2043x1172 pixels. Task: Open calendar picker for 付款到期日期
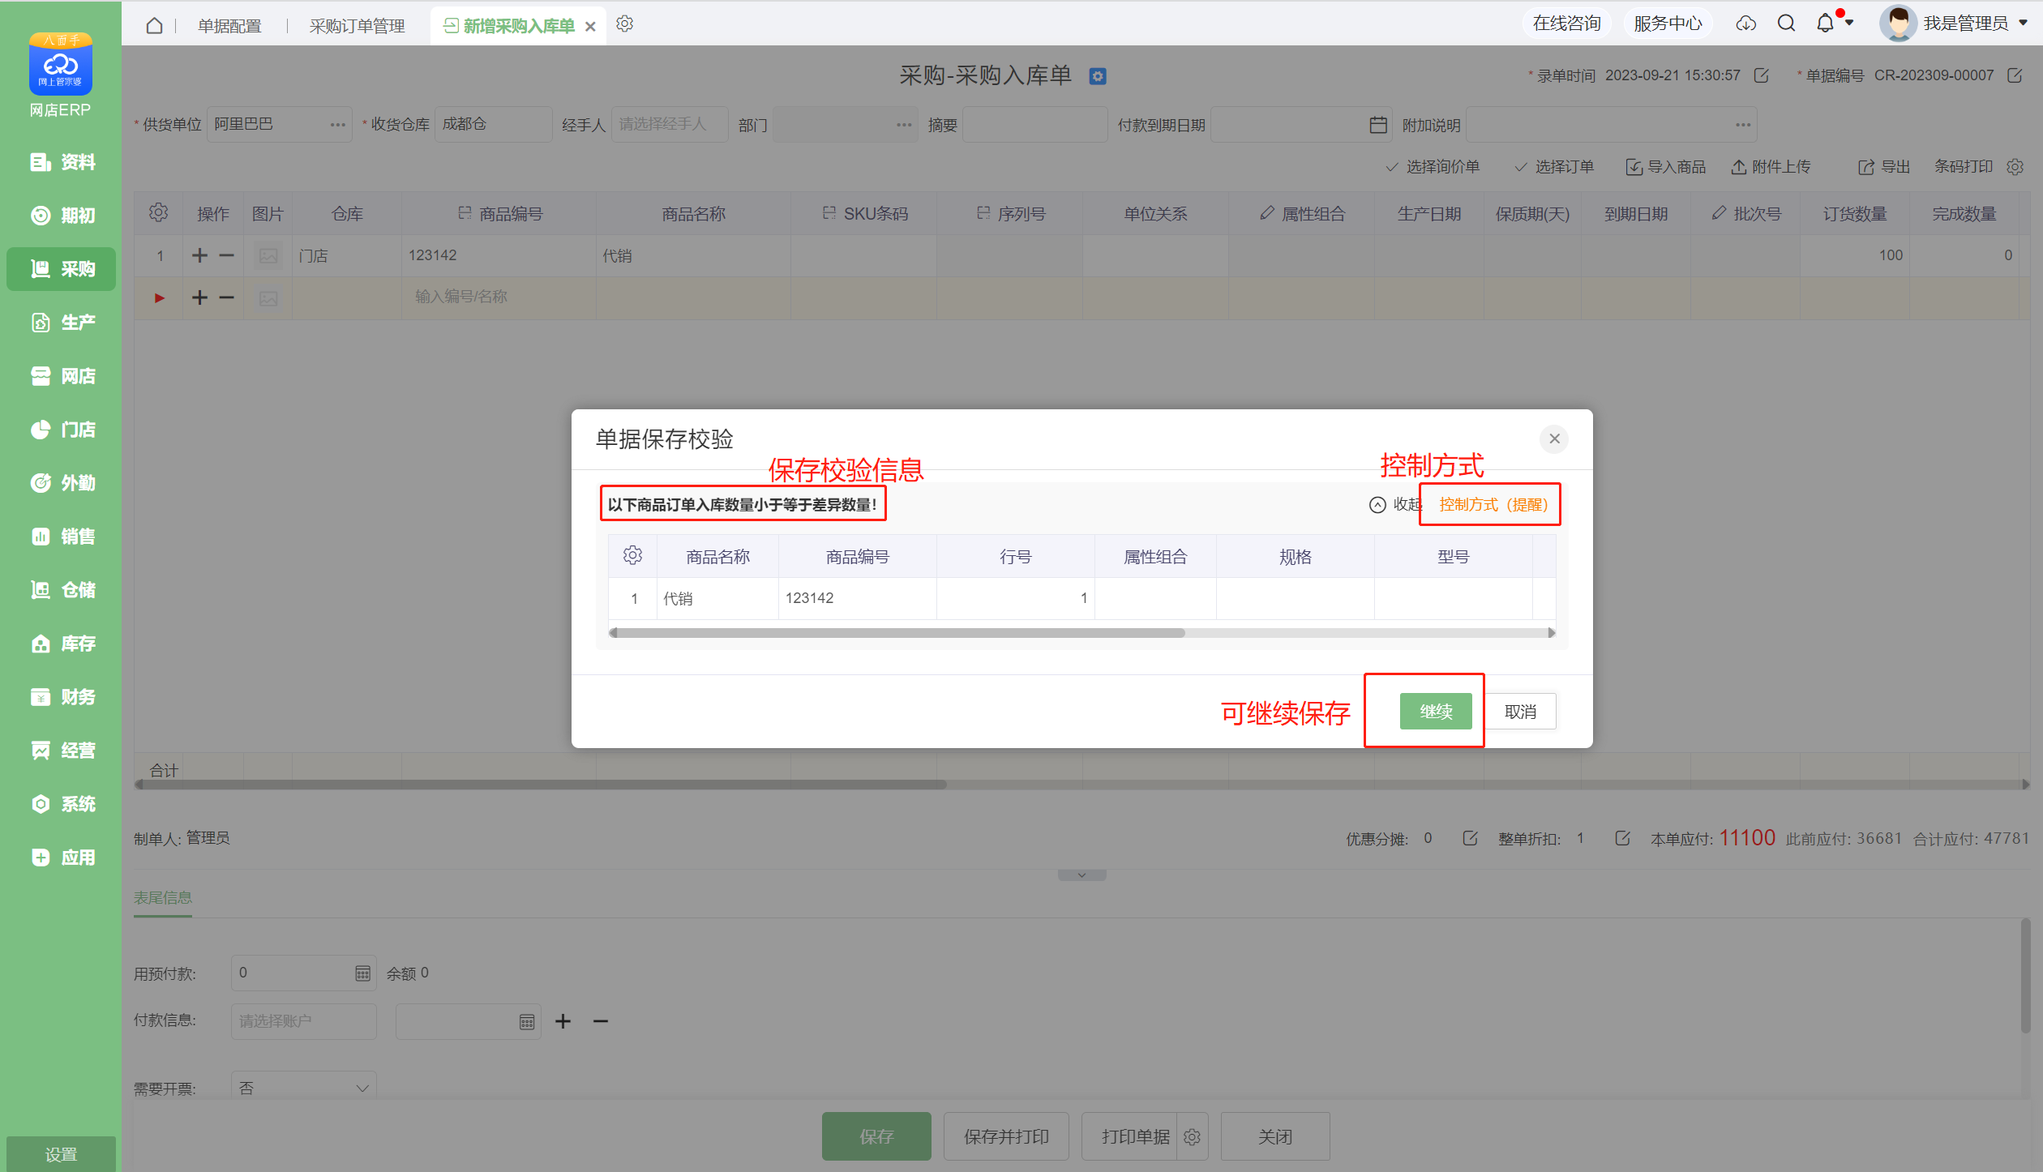[x=1377, y=125]
